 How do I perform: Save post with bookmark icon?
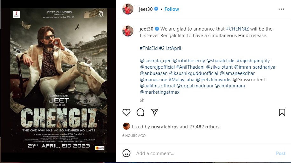[x=282, y=112]
